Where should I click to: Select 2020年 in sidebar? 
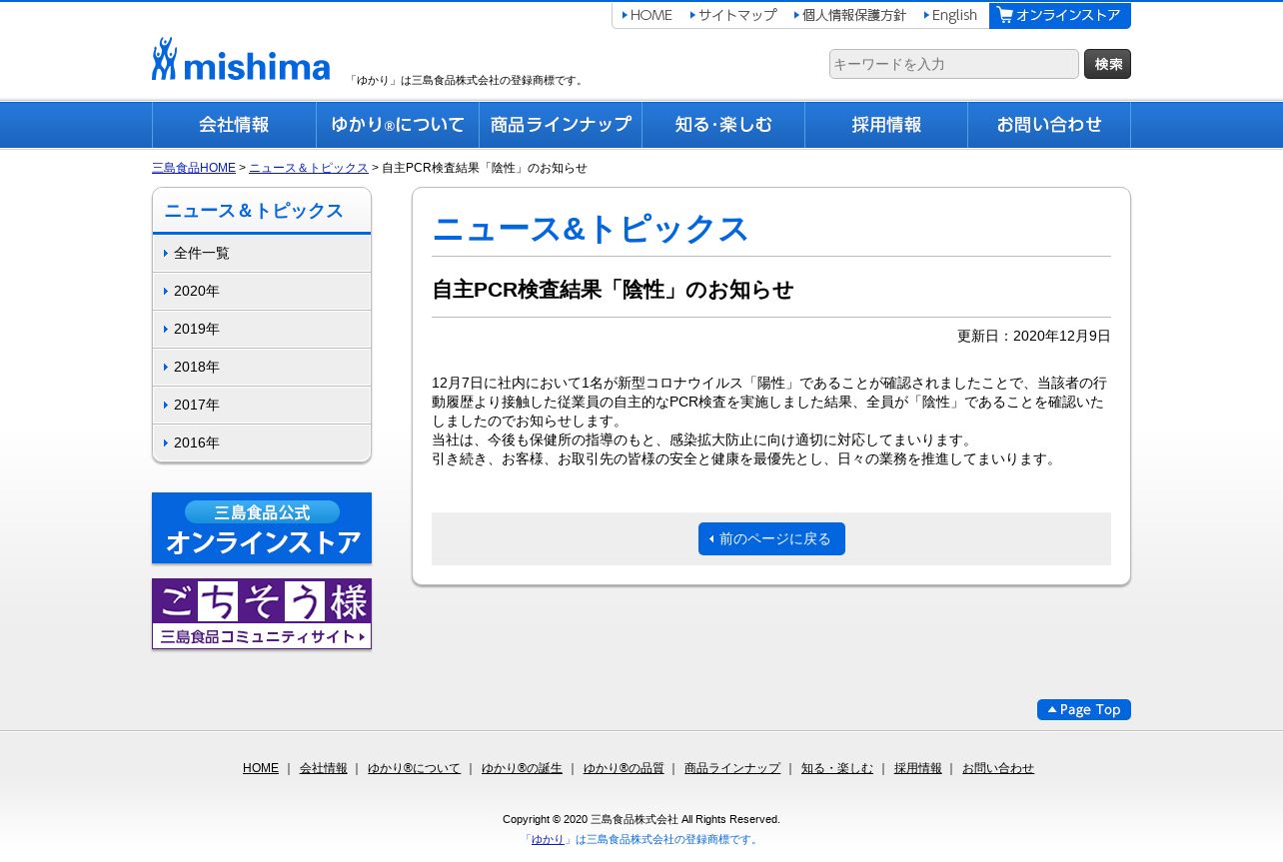[262, 292]
